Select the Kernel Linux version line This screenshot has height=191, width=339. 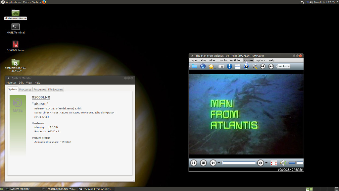(74, 113)
